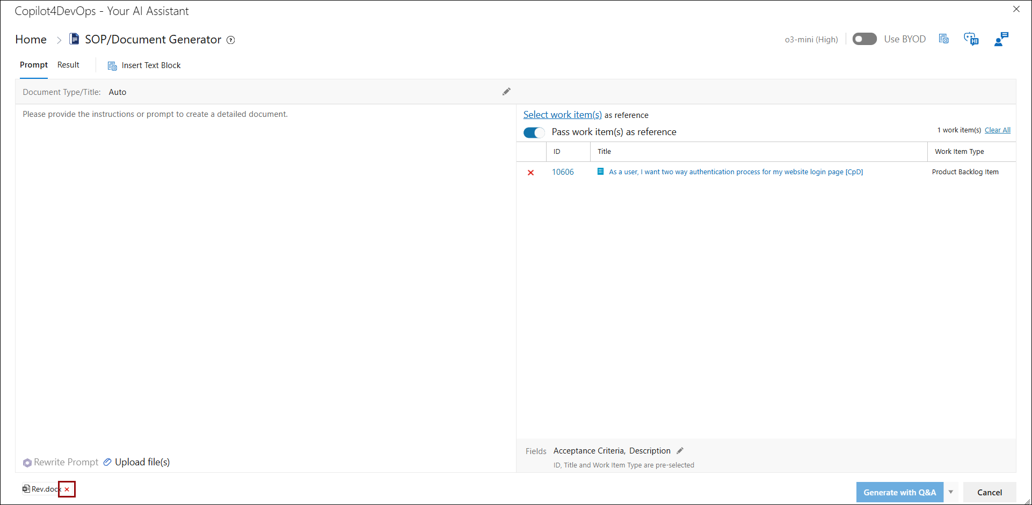The width and height of the screenshot is (1032, 505).
Task: Click the pencil icon to edit Document Type/Title
Action: (x=506, y=92)
